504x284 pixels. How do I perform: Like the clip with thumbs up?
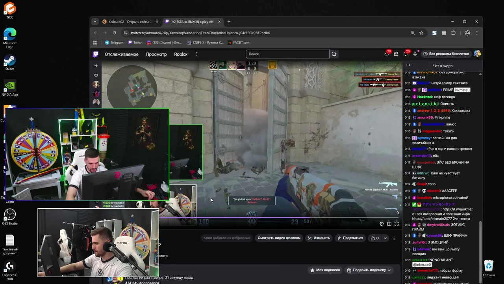(x=375, y=238)
